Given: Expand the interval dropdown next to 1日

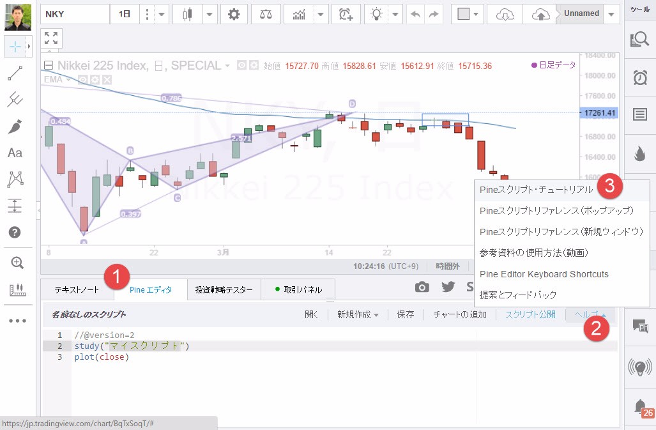Looking at the screenshot, I should point(161,14).
